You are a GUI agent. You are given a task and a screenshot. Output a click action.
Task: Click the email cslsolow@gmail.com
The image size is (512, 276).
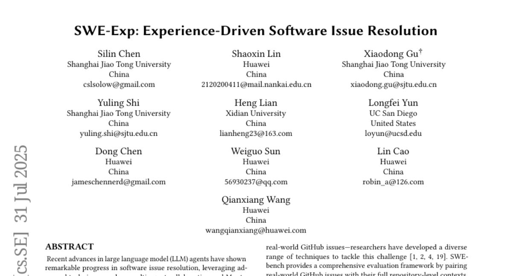coord(119,84)
